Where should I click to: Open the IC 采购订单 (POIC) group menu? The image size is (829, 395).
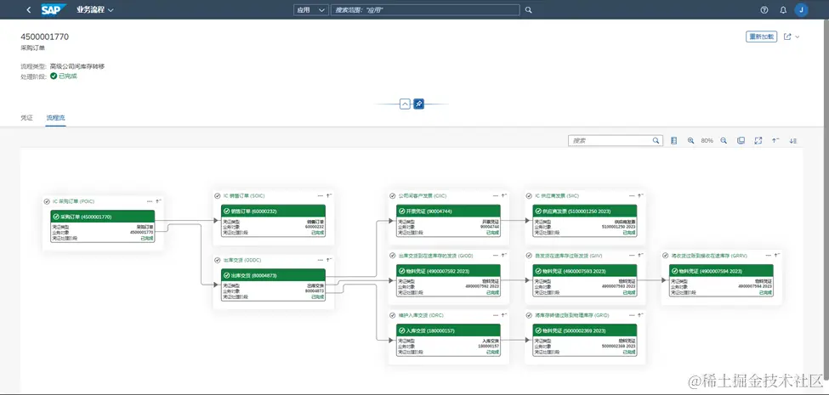click(150, 201)
